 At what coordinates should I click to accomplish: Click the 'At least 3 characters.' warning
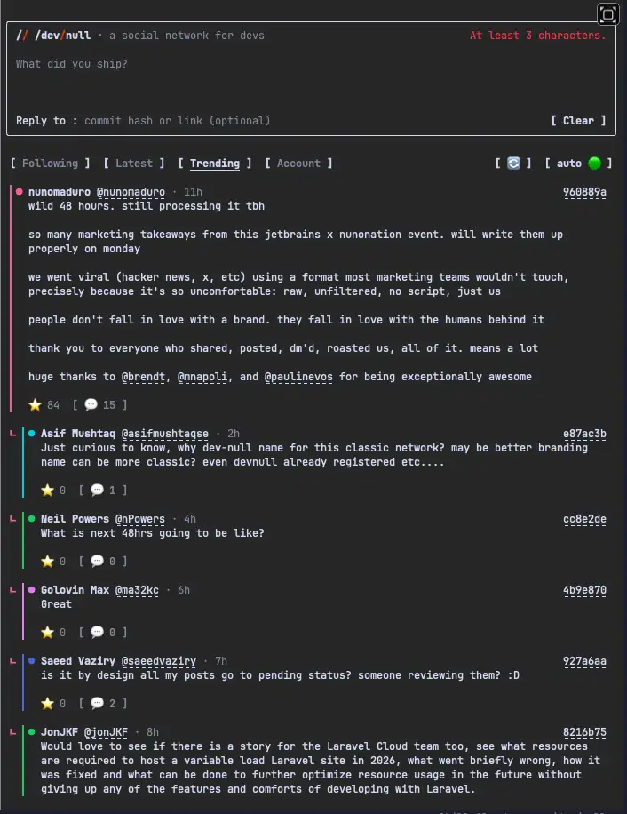tap(538, 36)
